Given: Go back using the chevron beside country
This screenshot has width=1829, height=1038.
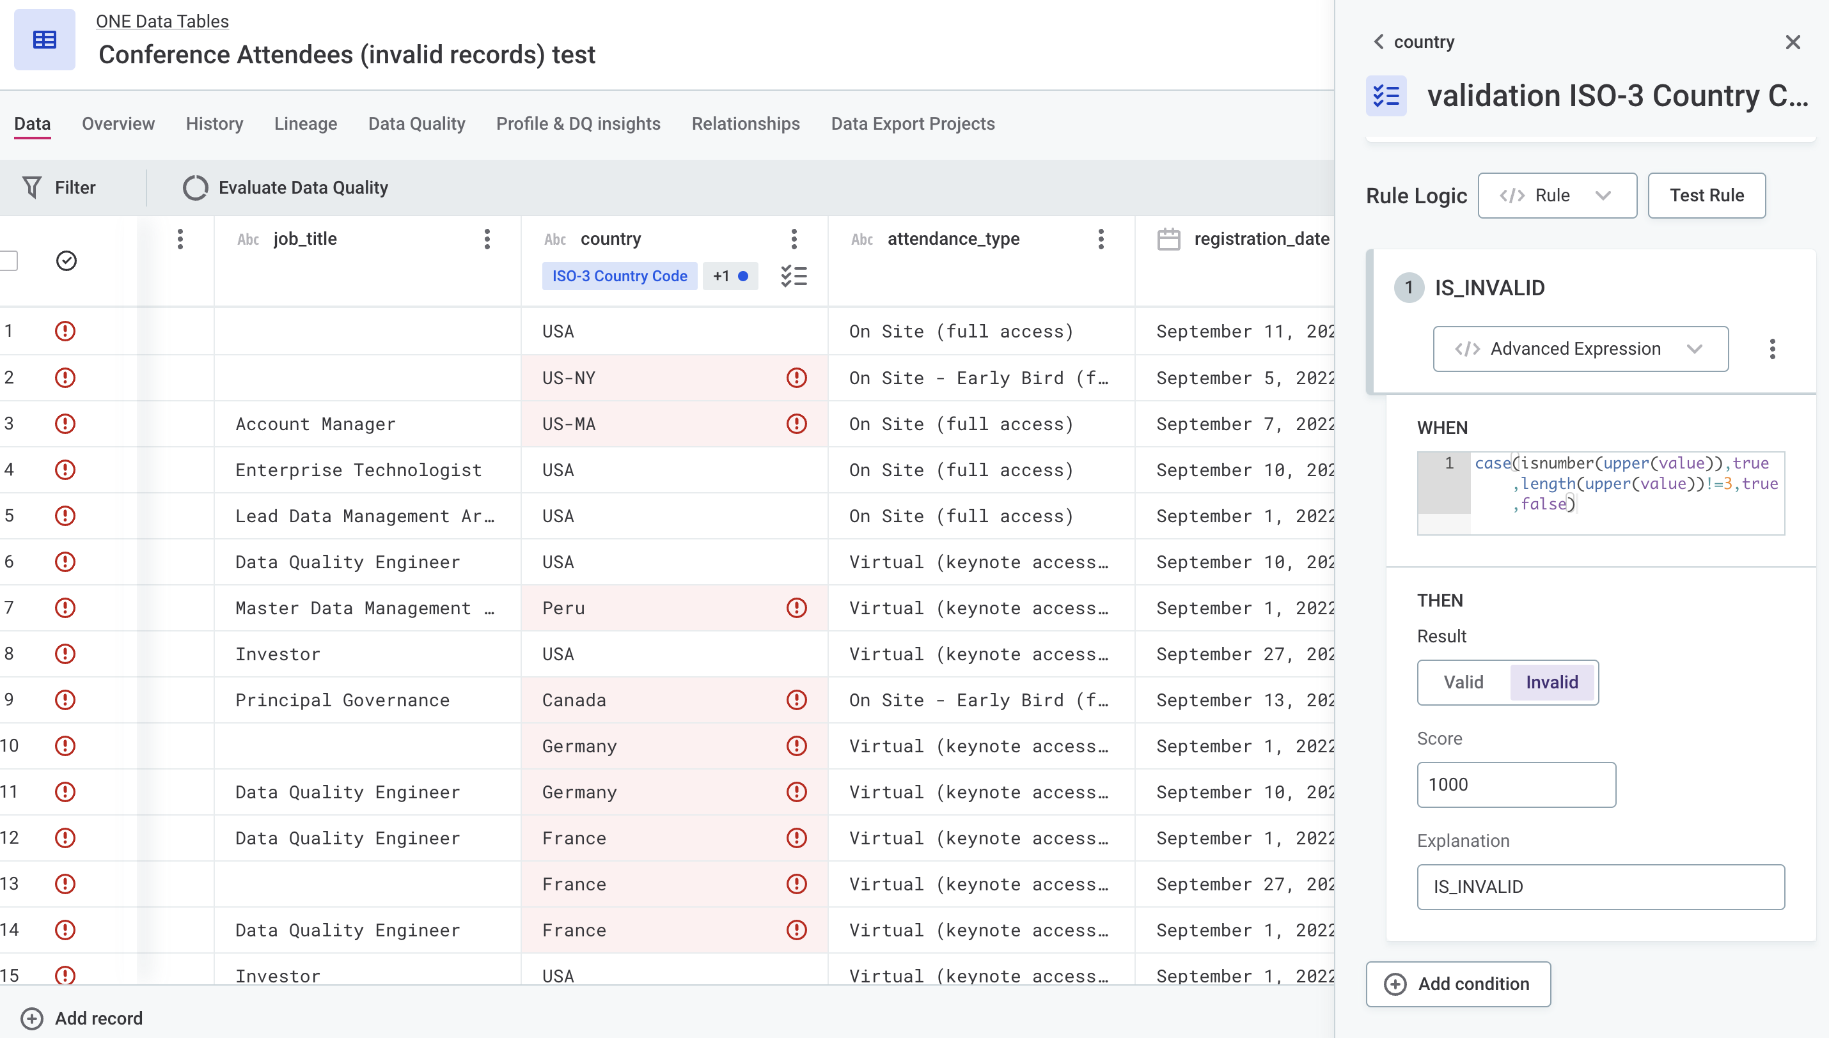Looking at the screenshot, I should (1378, 42).
